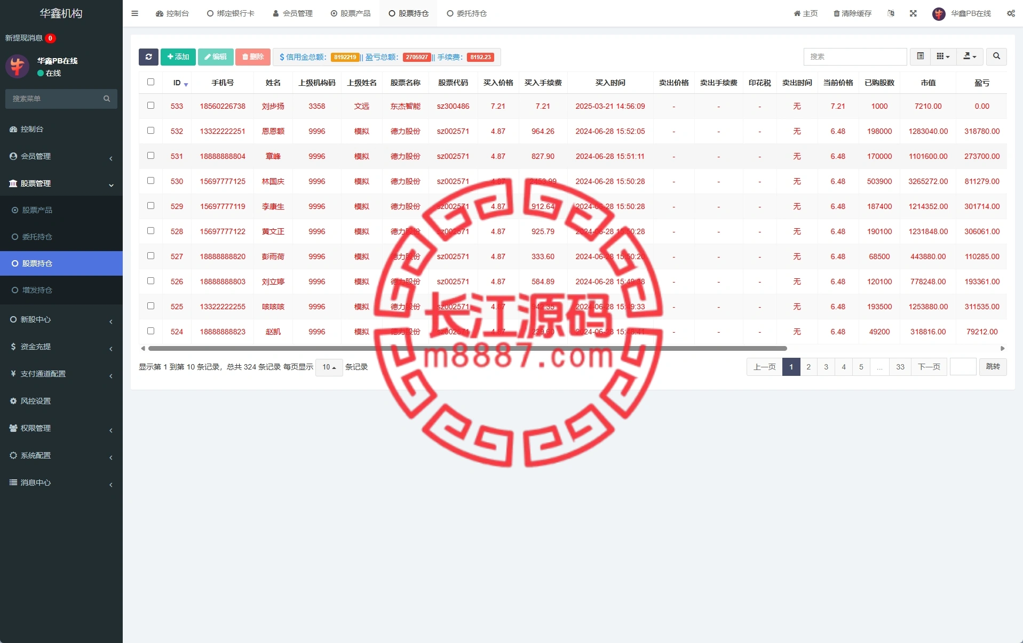Image resolution: width=1023 pixels, height=643 pixels.
Task: Toggle the table card view icon
Action: tap(920, 57)
